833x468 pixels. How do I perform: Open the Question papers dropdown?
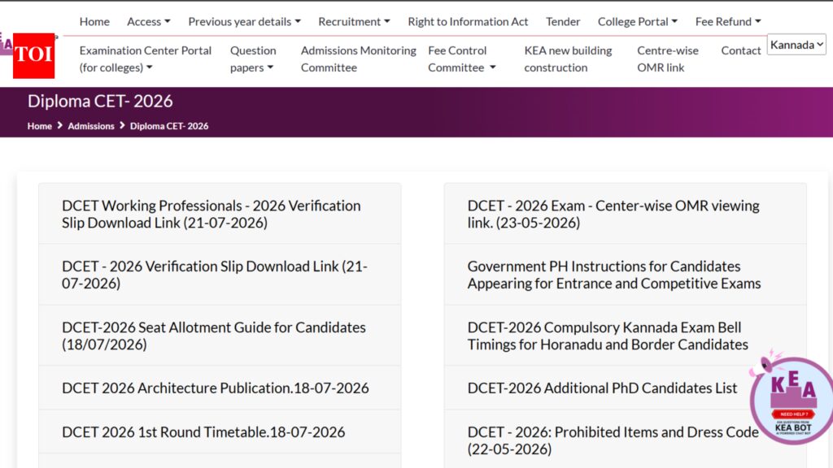click(253, 58)
